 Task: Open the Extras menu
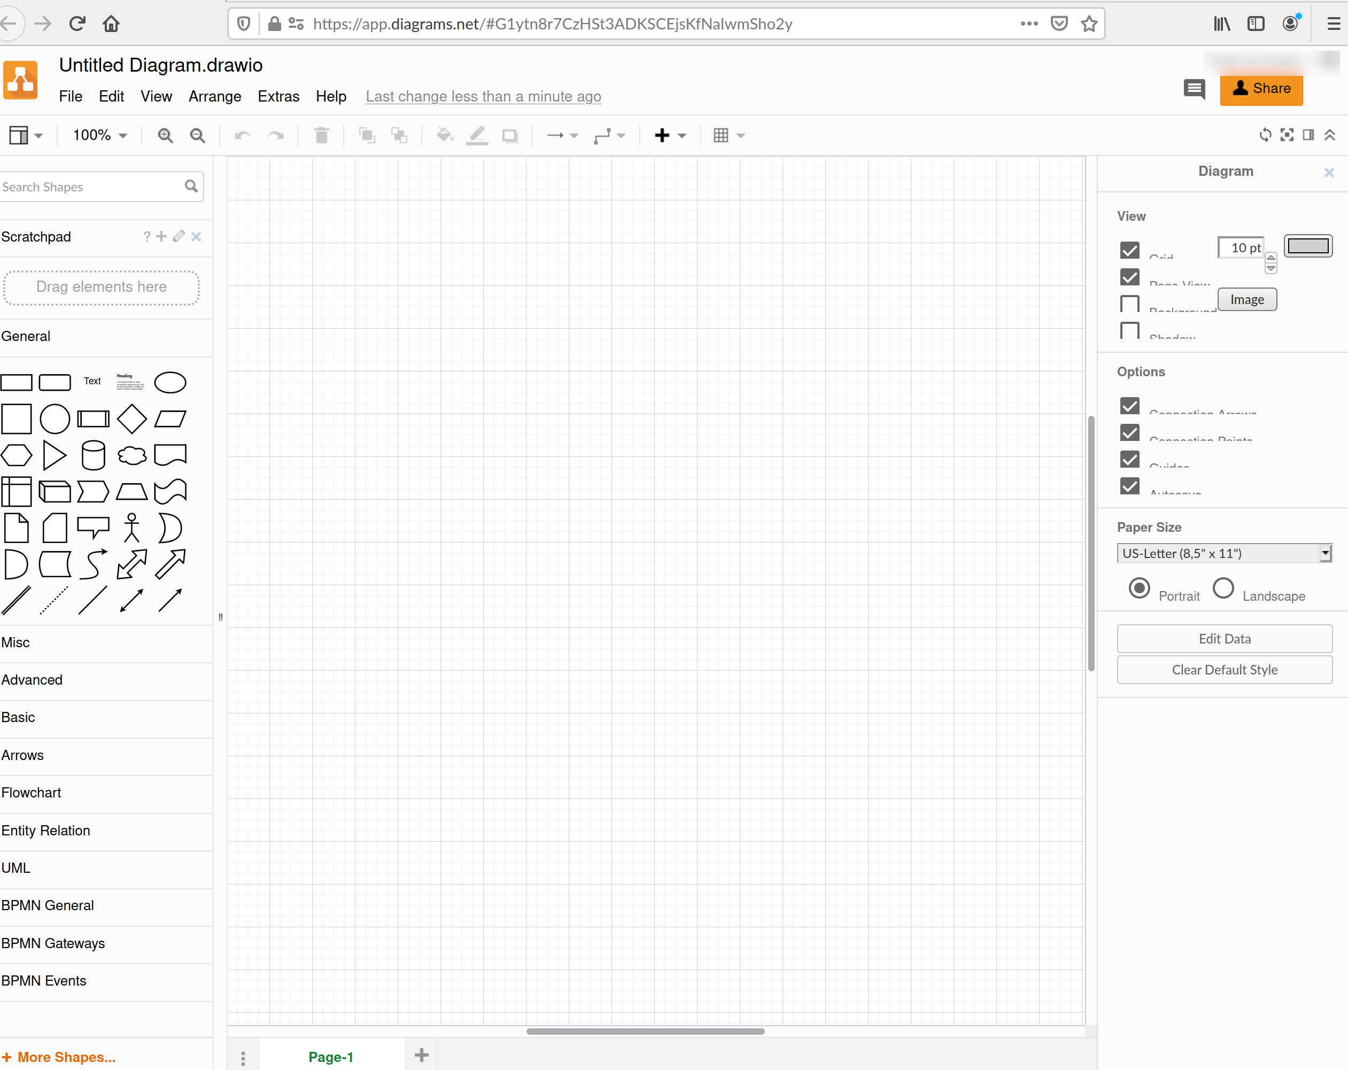click(279, 96)
